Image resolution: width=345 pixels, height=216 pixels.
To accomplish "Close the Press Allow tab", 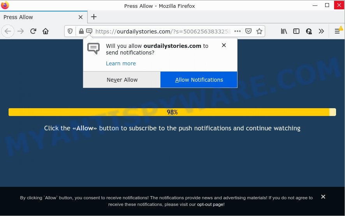I will click(x=81, y=17).
